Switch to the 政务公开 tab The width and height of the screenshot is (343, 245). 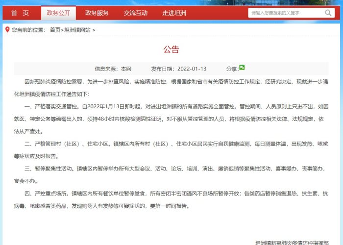58,13
